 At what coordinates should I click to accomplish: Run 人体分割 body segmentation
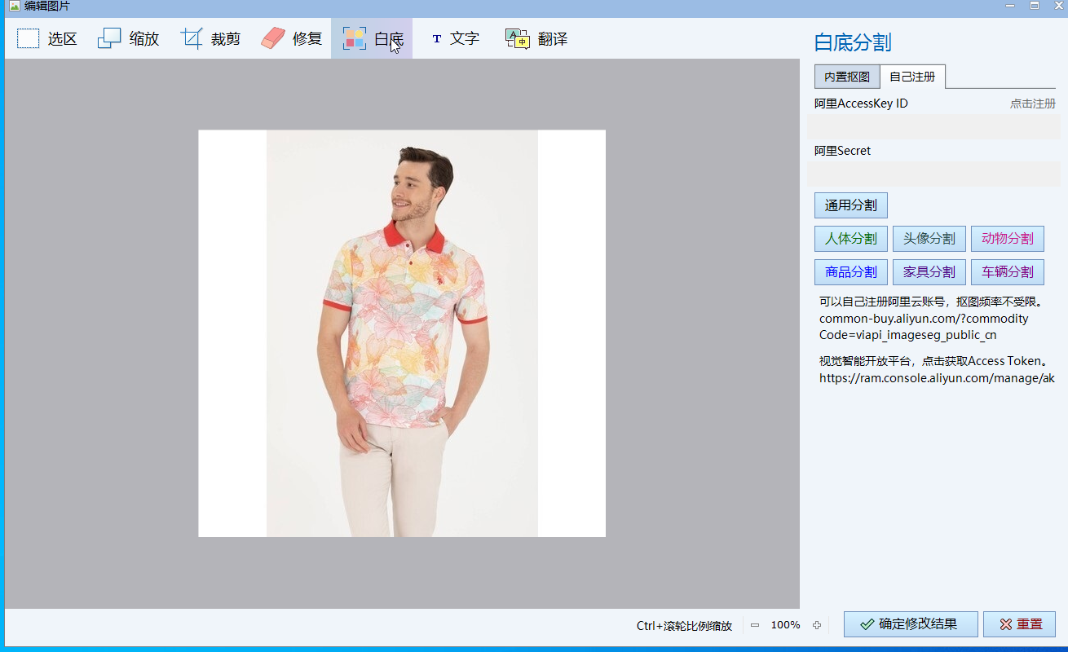coord(850,239)
